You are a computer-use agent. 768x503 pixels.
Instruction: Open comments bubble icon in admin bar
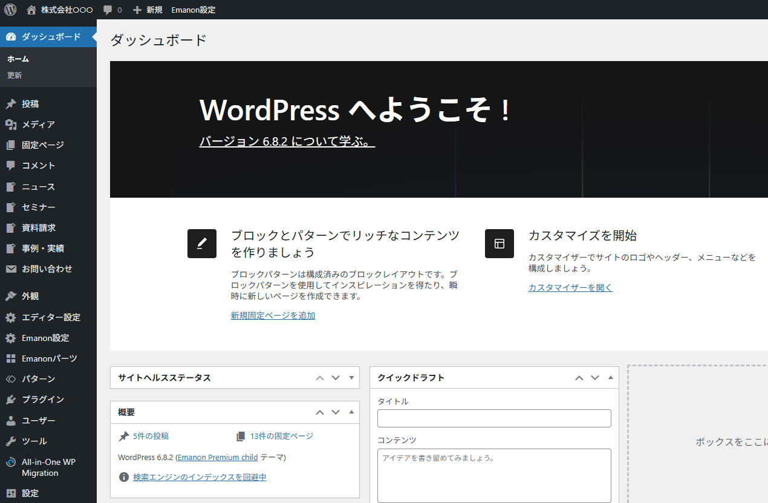tap(108, 10)
